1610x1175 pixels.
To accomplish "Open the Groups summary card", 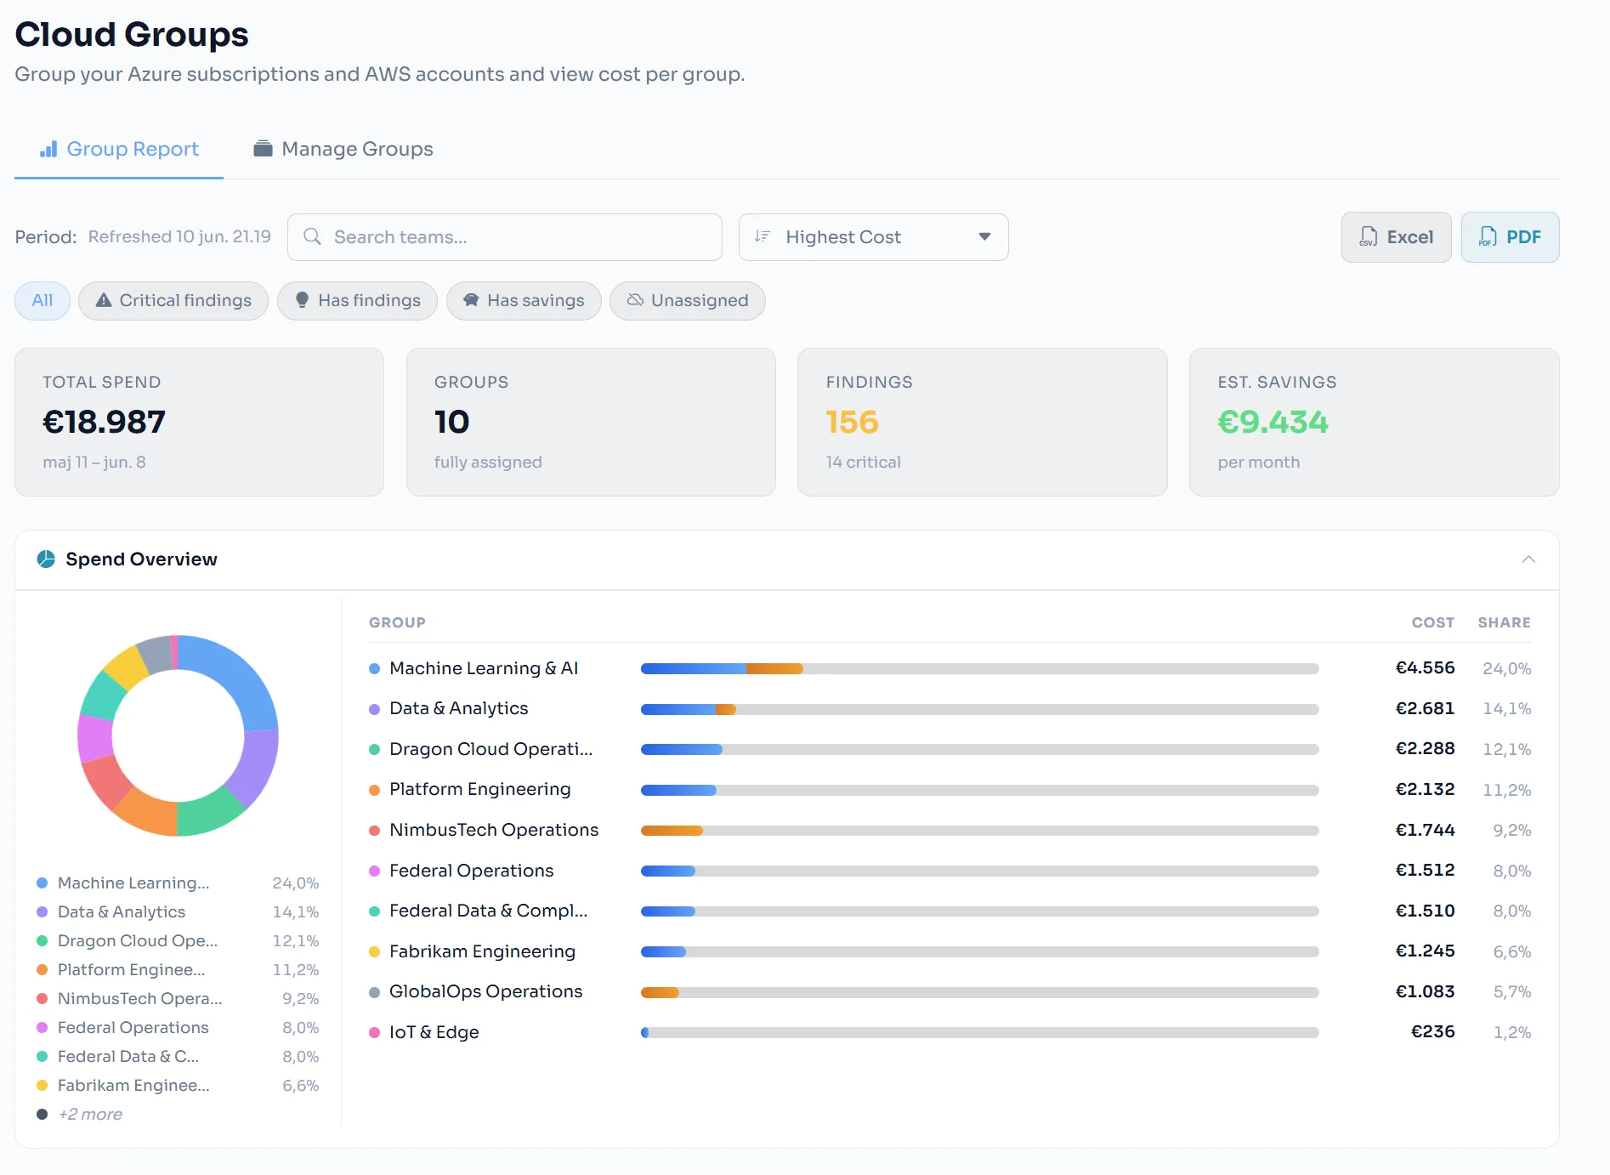I will point(591,422).
